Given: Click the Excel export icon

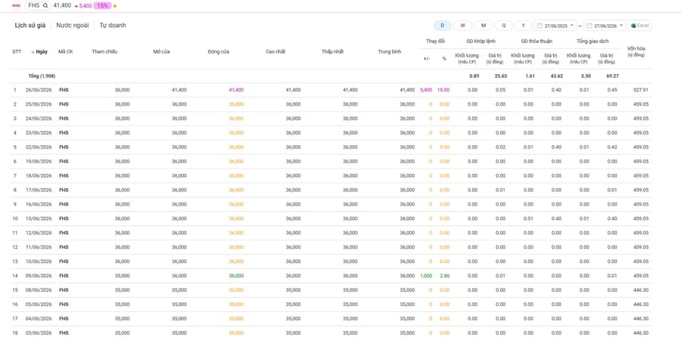Looking at the screenshot, I should click(x=634, y=26).
